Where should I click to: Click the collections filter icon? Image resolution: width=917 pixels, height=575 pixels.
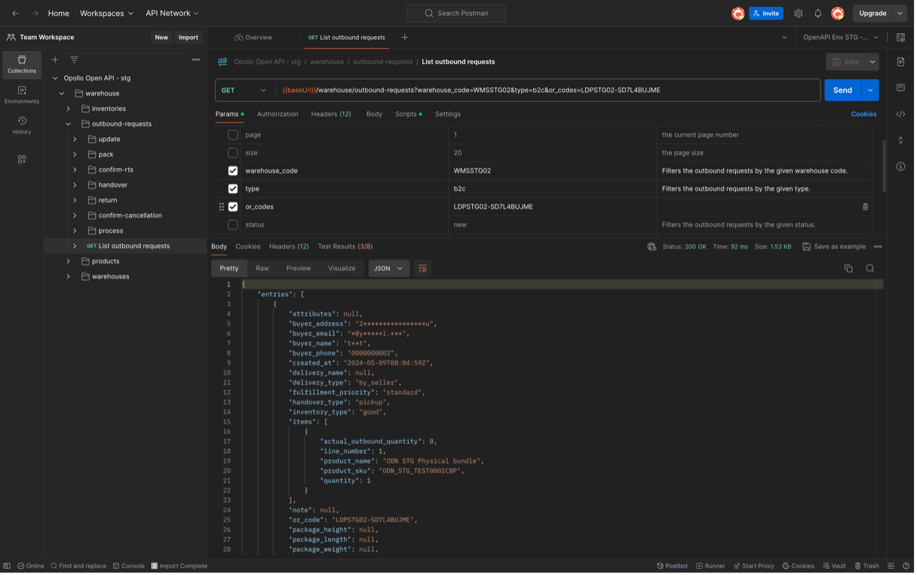[x=74, y=60]
